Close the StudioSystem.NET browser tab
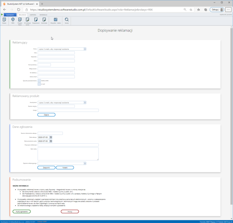This screenshot has width=233, height=223. tap(37, 4)
